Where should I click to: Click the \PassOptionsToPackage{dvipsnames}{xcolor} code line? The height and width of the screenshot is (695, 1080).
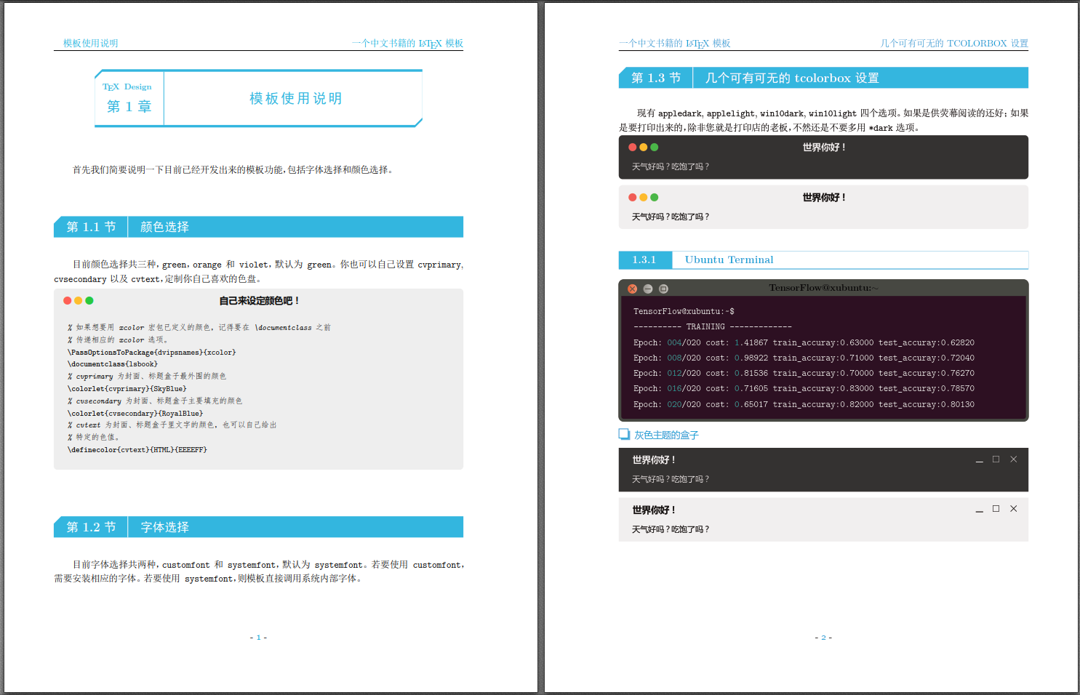point(151,352)
